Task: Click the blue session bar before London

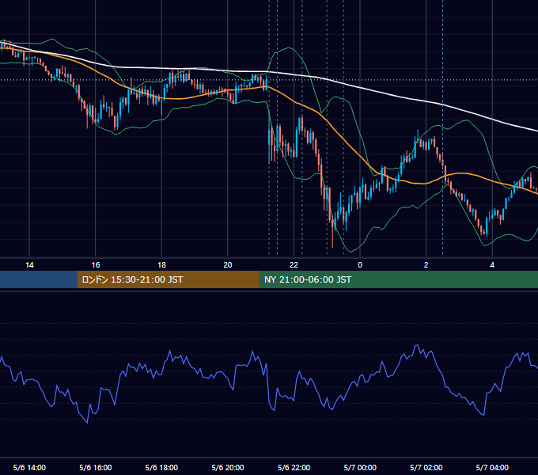Action: coord(39,279)
